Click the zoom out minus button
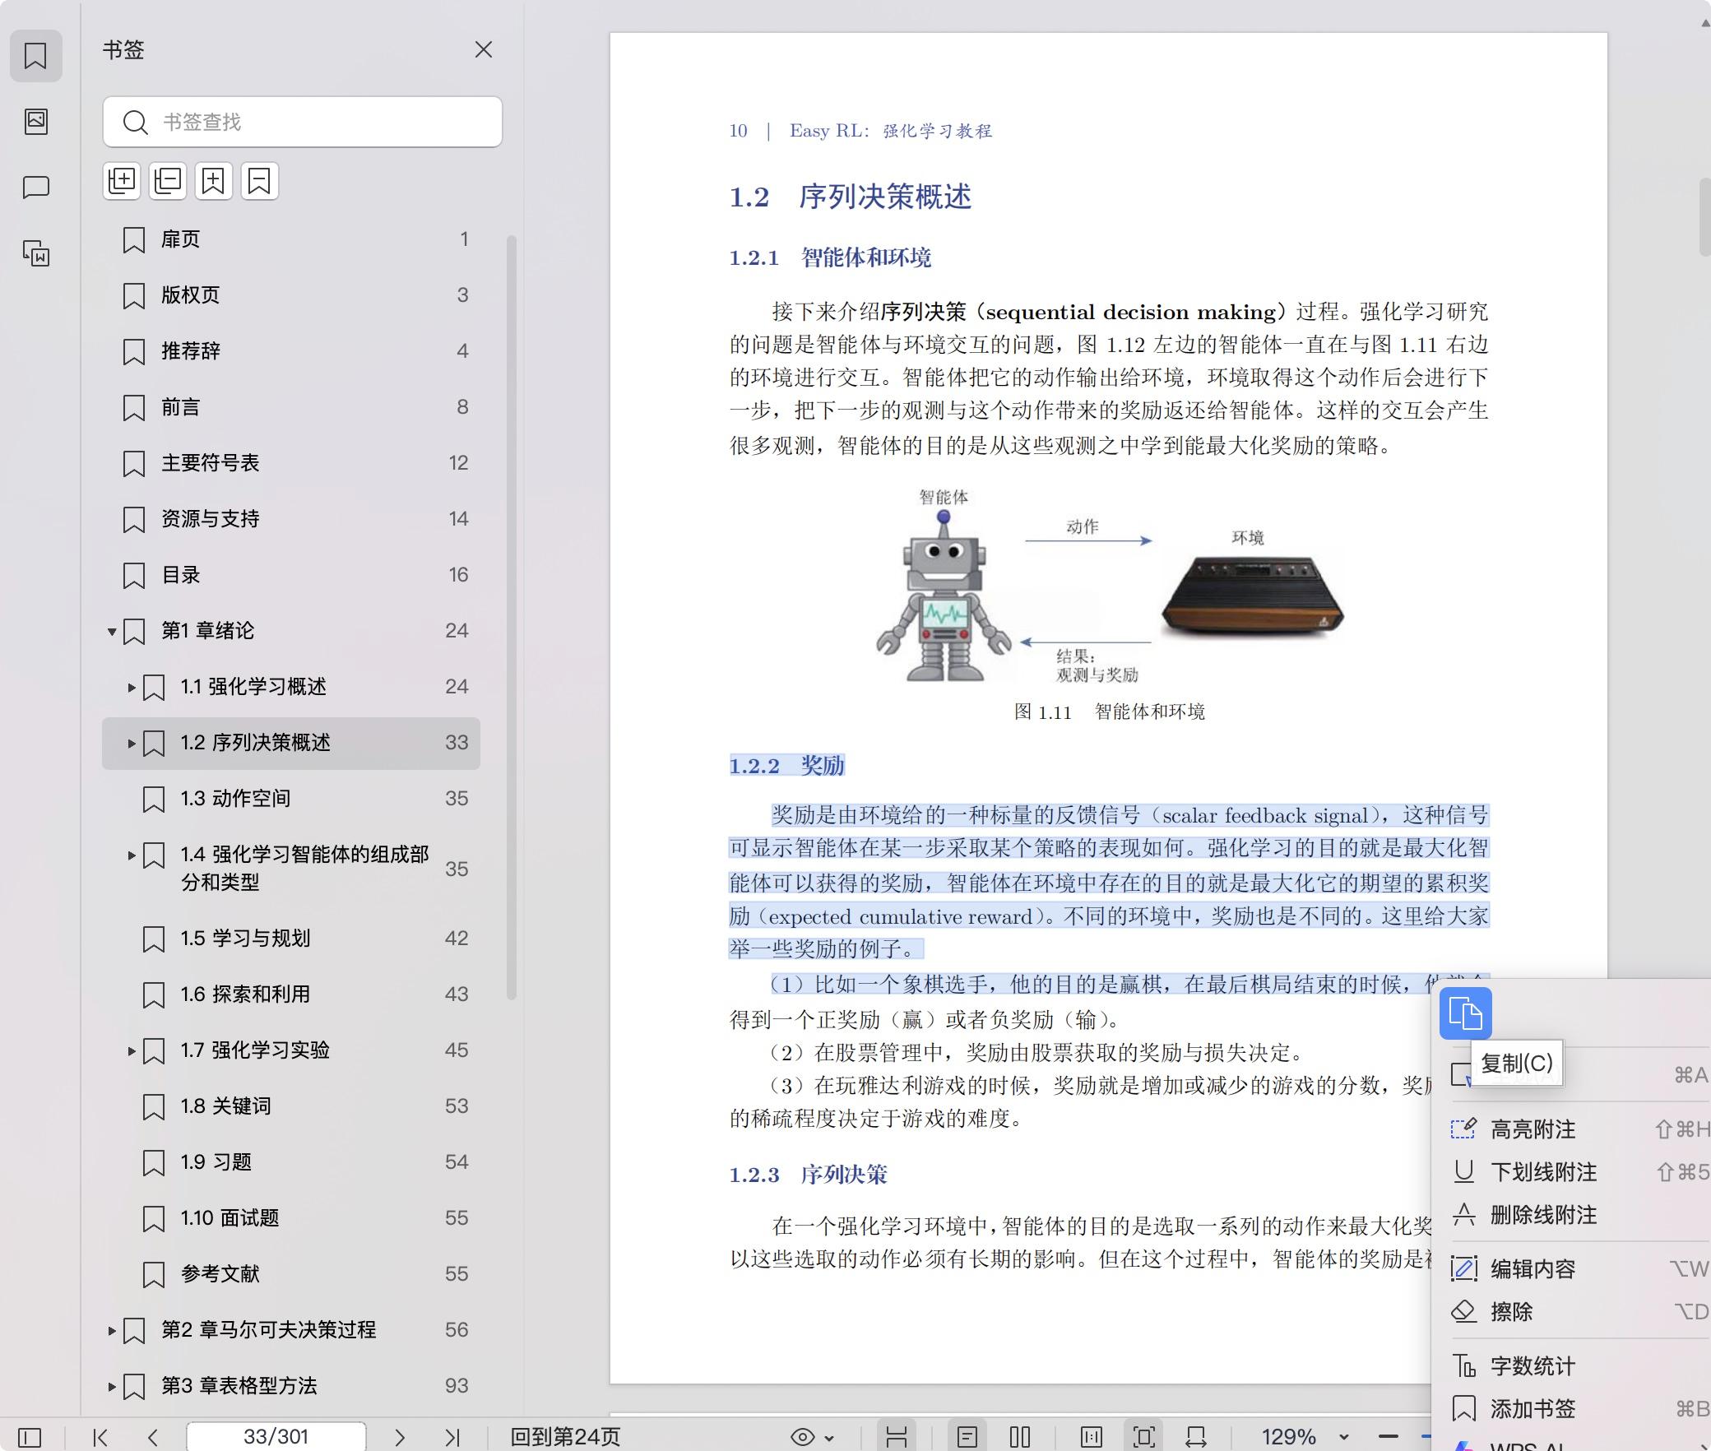 click(x=1389, y=1437)
